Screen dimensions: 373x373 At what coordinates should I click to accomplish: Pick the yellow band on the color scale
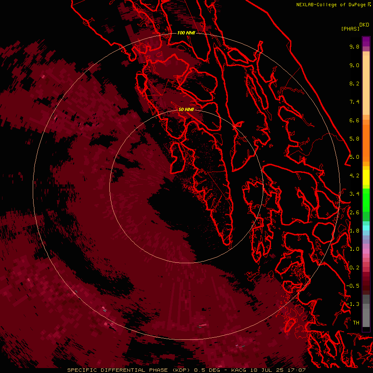tap(366, 177)
